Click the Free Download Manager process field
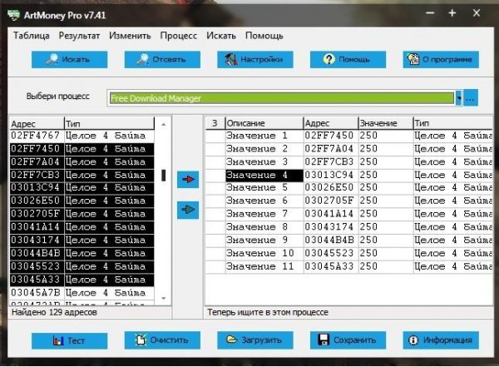The width and height of the screenshot is (499, 367). point(282,98)
